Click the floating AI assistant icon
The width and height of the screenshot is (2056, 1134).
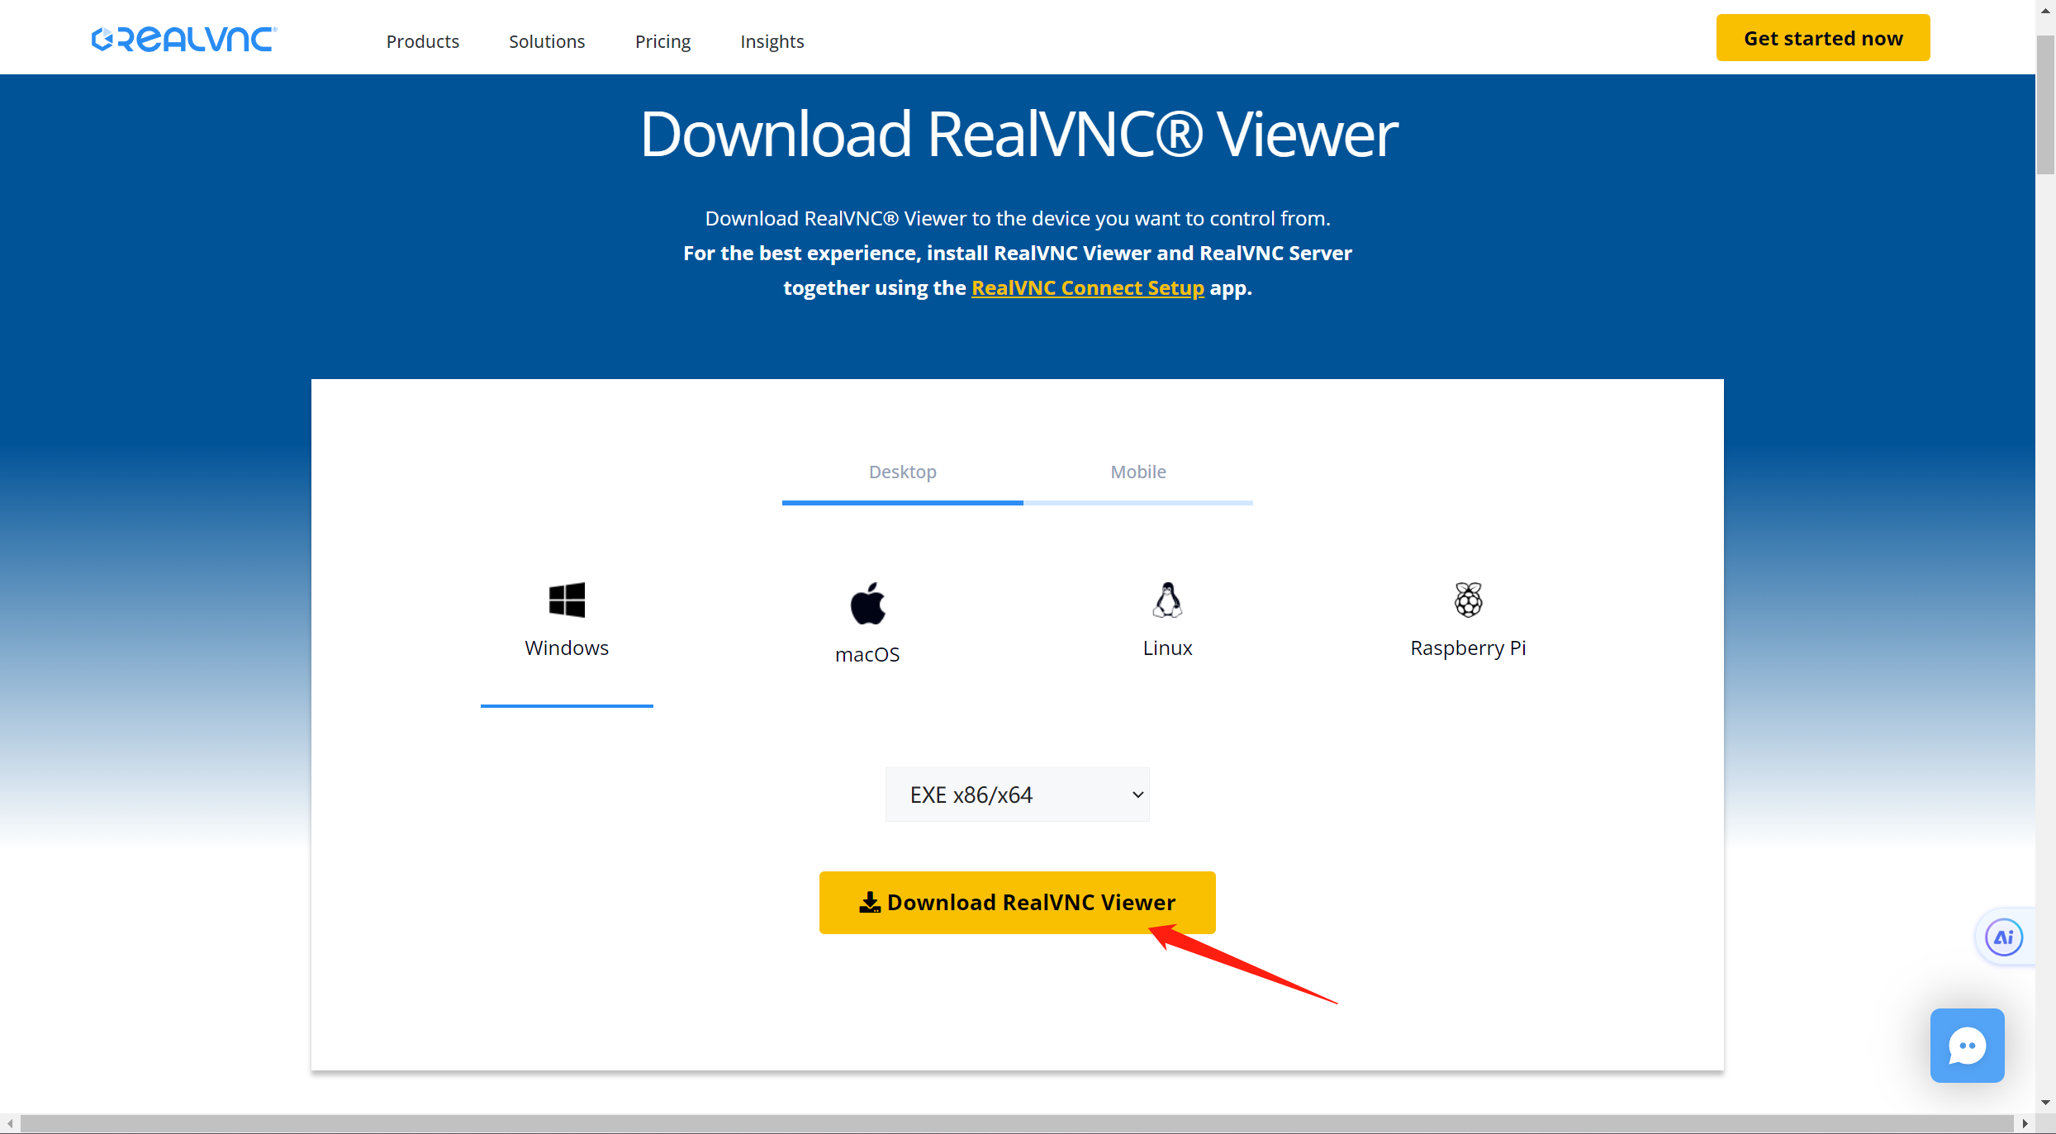click(x=2004, y=937)
